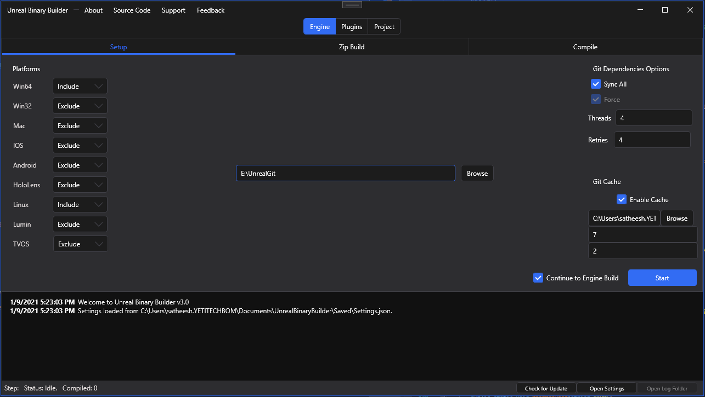Viewport: 705px width, 397px height.
Task: Click the Compiled: 0 status text
Action: click(x=80, y=388)
